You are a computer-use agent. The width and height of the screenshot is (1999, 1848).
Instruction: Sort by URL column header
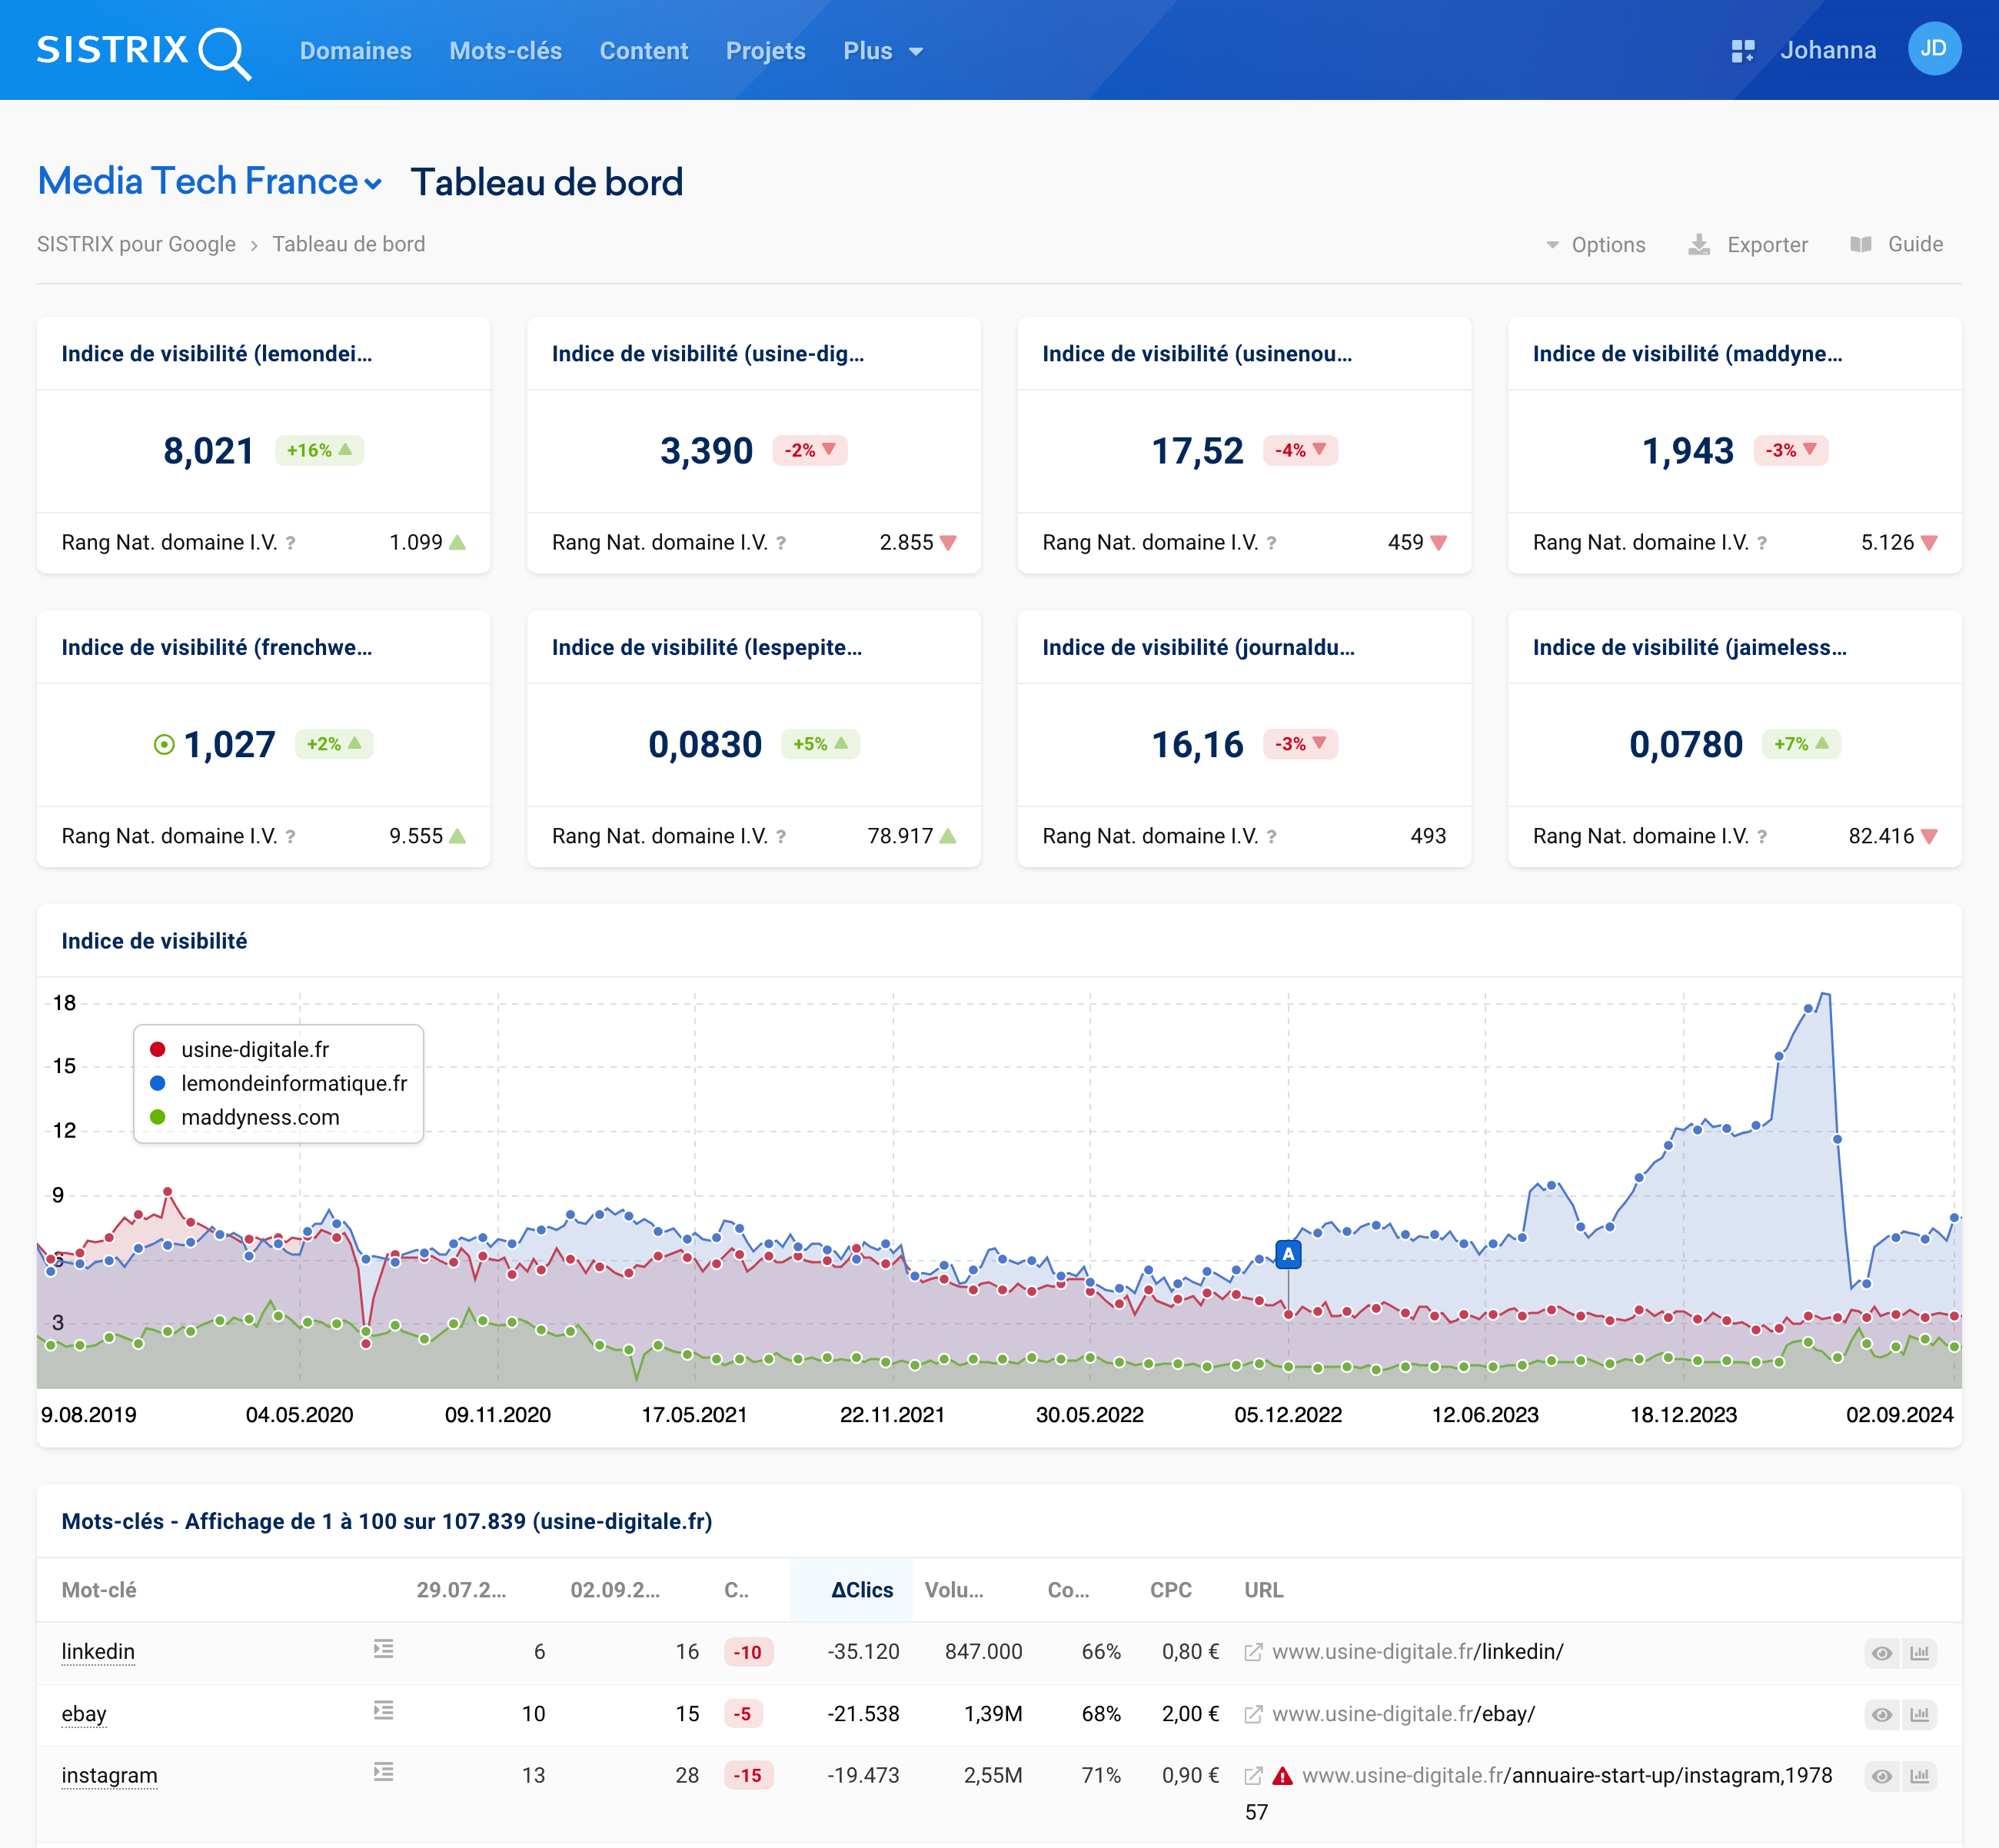tap(1263, 1590)
